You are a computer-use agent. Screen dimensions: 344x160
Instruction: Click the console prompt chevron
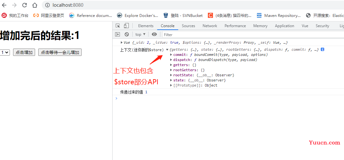[116, 98]
